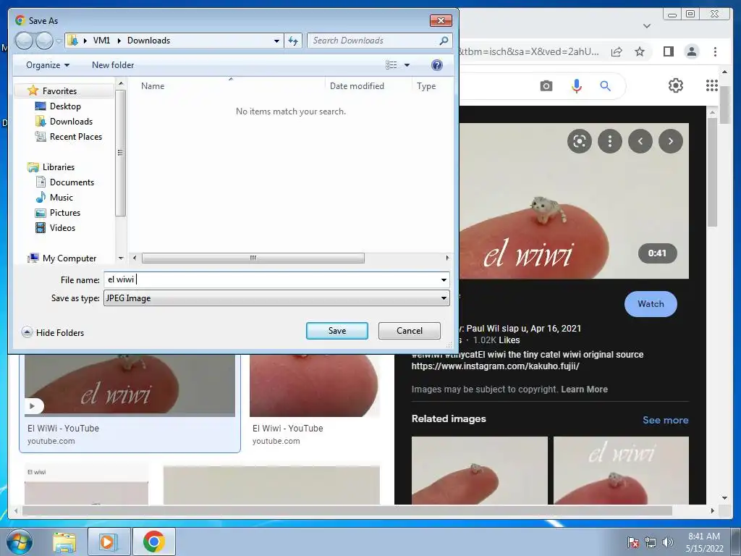
Task: Share this page from Chrome address bar
Action: tap(617, 51)
